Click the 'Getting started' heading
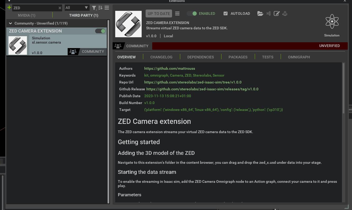The height and width of the screenshot is (210, 352). [139, 142]
